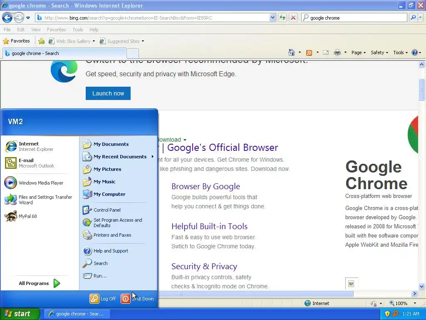The height and width of the screenshot is (320, 426).
Task: Click the horizontal scrollbar right arrow
Action: point(415,294)
